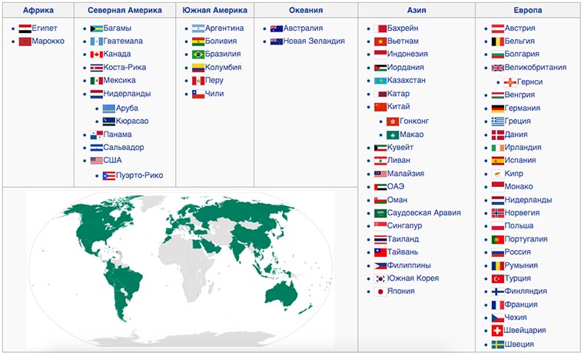This screenshot has width=584, height=353.
Task: Open the Южная Америка header link
Action: coord(215,11)
